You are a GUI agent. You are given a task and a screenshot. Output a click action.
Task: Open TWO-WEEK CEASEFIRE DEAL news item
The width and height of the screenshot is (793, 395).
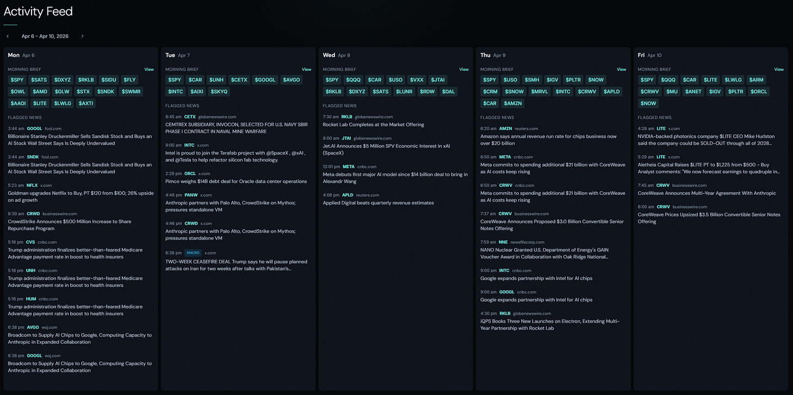coord(236,265)
